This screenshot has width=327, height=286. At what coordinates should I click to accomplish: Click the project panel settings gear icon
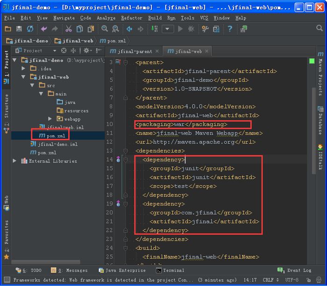[x=86, y=51]
